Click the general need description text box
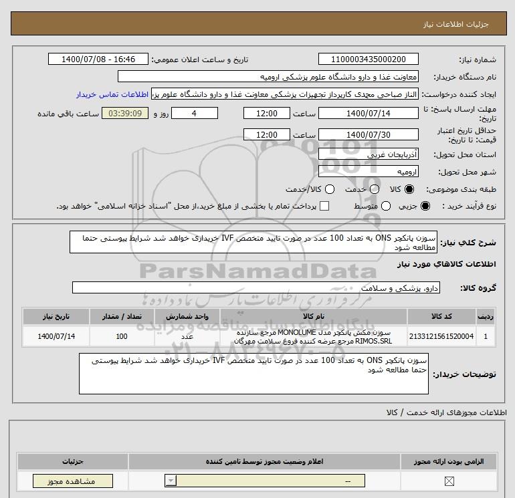Viewport: 515px width, 498px height. point(258,241)
